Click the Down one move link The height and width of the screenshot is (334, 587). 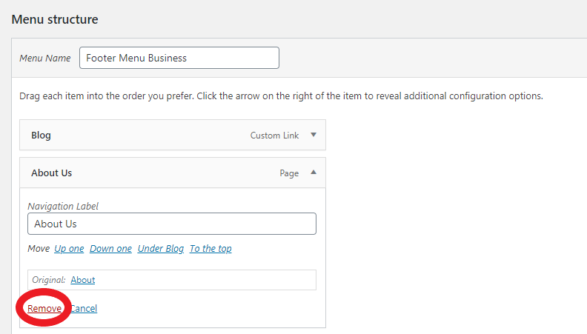click(x=111, y=249)
